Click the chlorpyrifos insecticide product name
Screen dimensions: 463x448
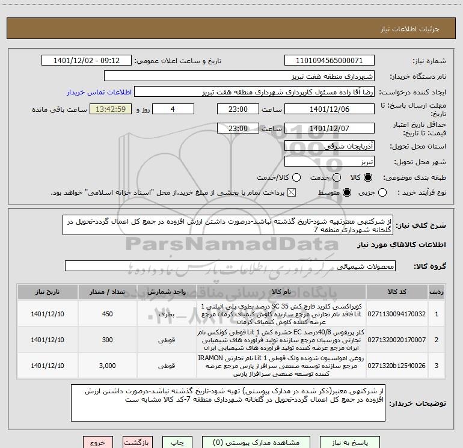pos(281,340)
